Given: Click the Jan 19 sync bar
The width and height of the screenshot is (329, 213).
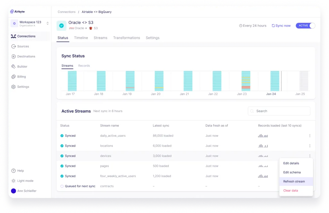Looking at the screenshot, I should tap(130, 81).
